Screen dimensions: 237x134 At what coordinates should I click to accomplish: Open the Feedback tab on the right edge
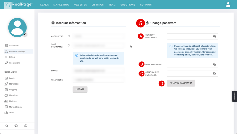tap(235, 96)
